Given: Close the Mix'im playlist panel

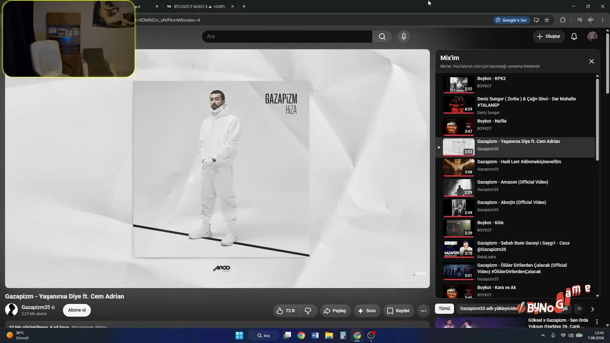Looking at the screenshot, I should (x=591, y=61).
